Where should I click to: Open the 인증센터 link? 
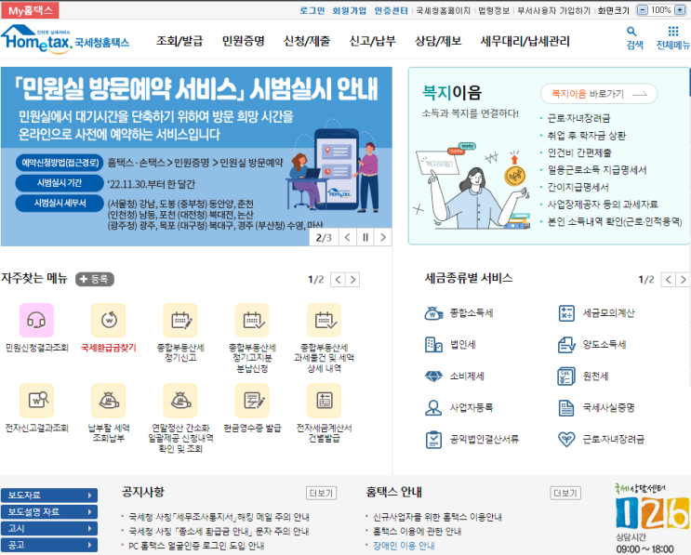click(x=391, y=10)
